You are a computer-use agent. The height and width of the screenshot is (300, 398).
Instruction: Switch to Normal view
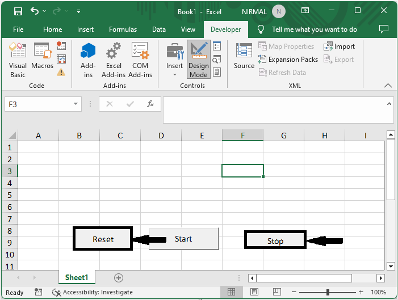coord(231,292)
